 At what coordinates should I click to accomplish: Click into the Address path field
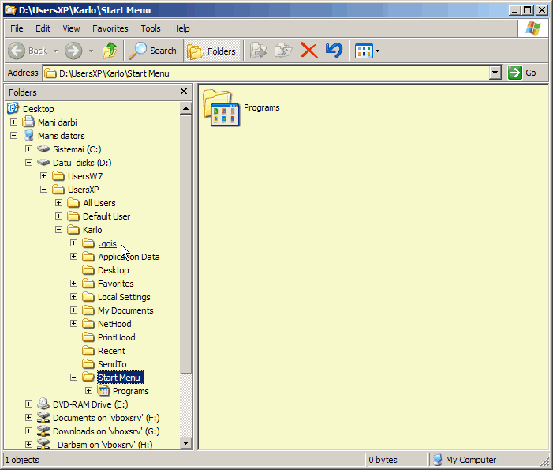point(267,73)
